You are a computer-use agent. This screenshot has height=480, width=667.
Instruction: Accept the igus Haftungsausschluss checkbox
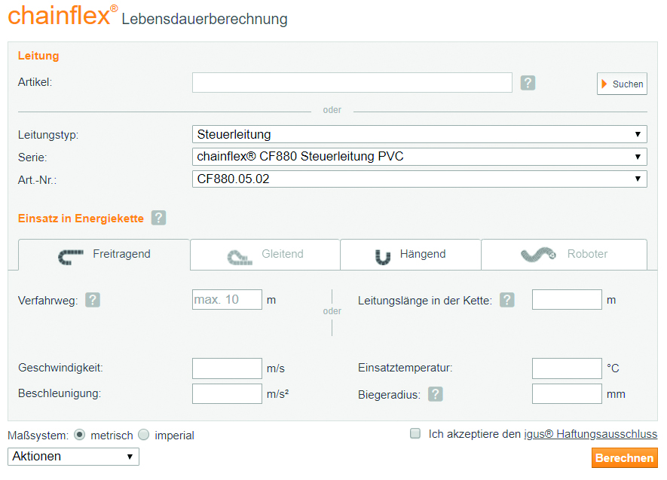point(415,433)
